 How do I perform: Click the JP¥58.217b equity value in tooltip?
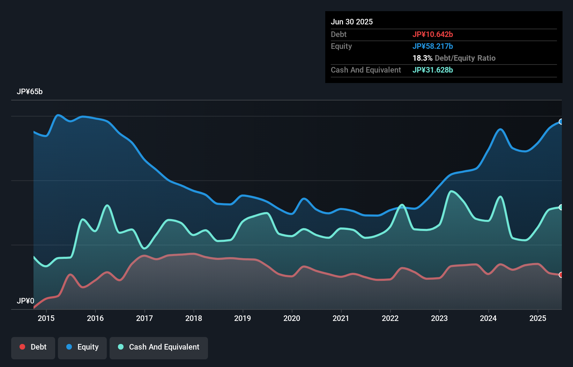click(433, 46)
